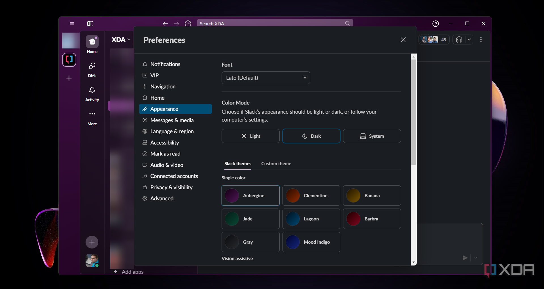
Task: Open Home preferences section
Action: point(175,98)
